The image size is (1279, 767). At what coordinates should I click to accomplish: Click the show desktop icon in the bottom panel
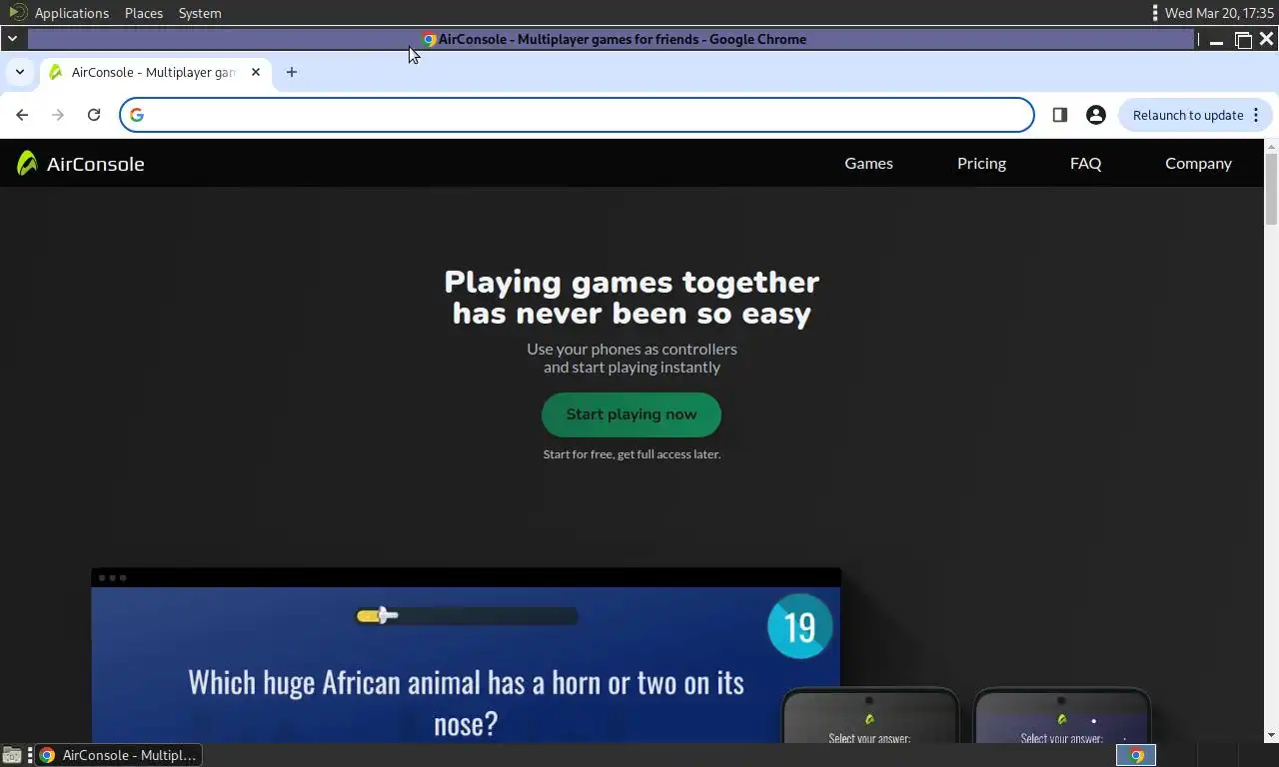(12, 755)
